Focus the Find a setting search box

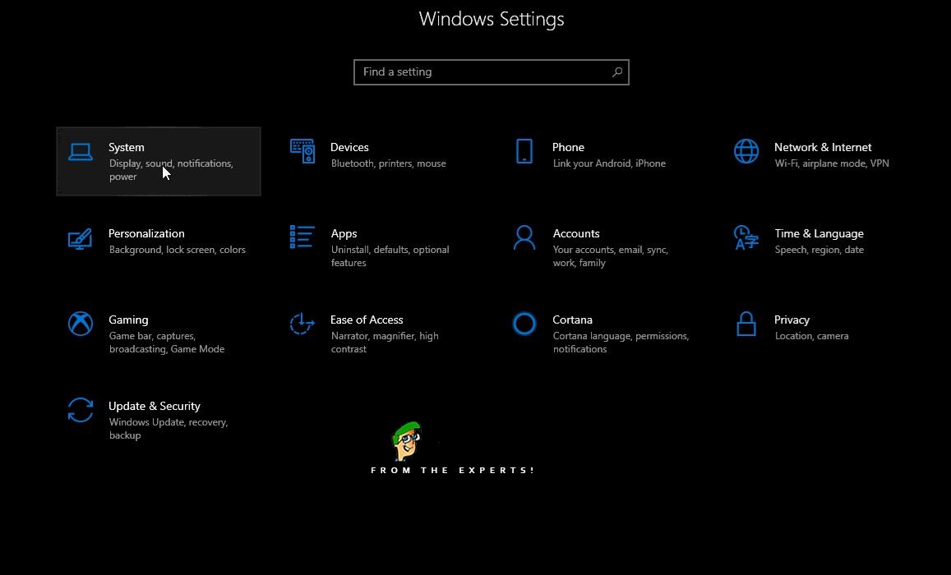point(492,72)
